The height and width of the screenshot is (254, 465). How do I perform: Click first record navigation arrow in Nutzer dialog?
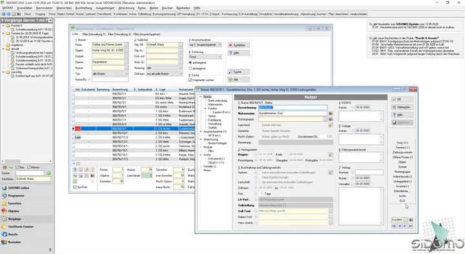click(x=394, y=226)
